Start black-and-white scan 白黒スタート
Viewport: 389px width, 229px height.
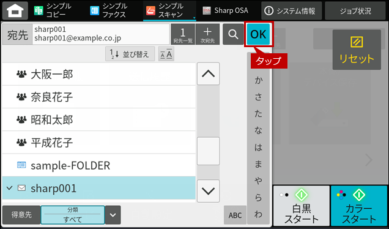(302, 205)
